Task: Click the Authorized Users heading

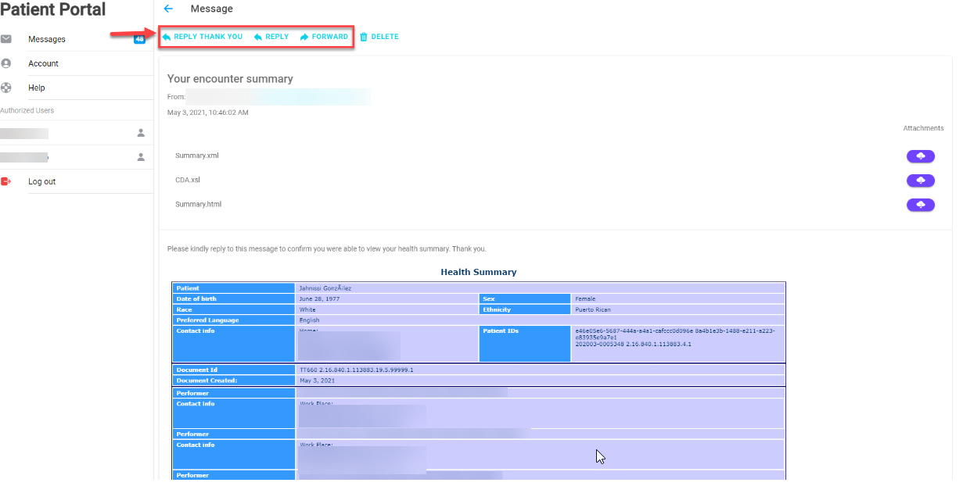Action: 27,110
